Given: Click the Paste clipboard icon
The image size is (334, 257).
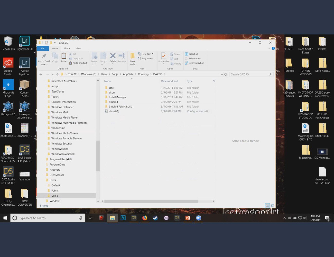Looking at the screenshot, I should click(64, 56).
